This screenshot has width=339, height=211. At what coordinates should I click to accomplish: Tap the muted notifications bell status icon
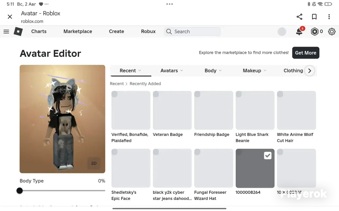pyautogui.click(x=314, y=4)
